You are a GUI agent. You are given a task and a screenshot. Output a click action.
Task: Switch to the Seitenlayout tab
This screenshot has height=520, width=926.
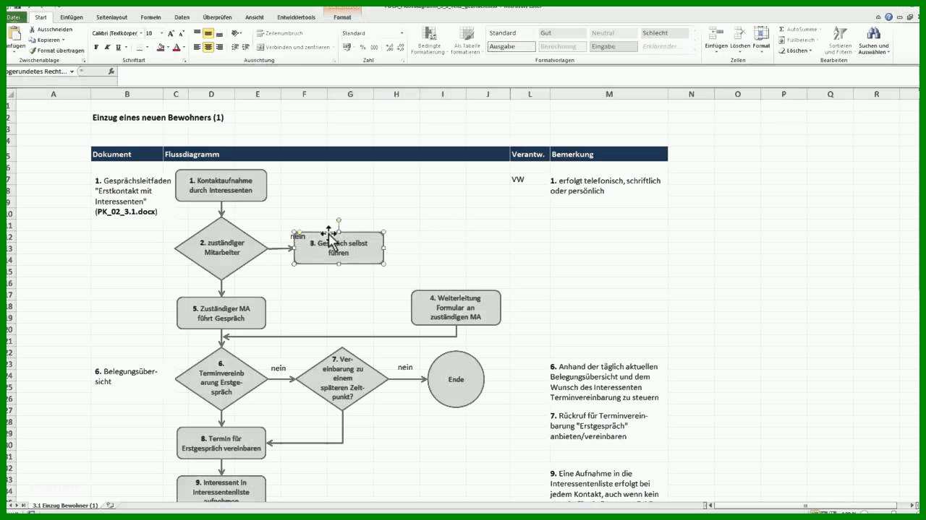pyautogui.click(x=111, y=17)
